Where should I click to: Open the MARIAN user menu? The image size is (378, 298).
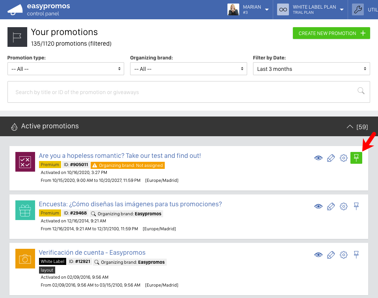pyautogui.click(x=248, y=9)
